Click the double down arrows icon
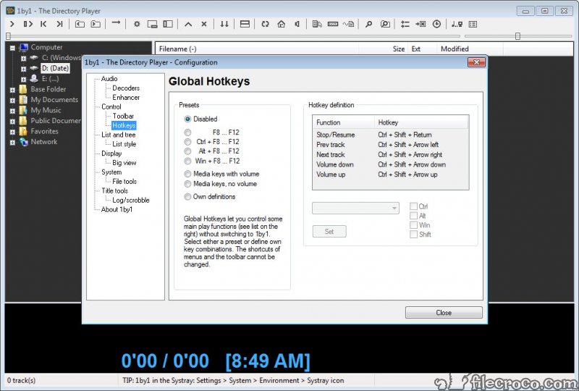This screenshot has height=391, width=579. (x=224, y=24)
